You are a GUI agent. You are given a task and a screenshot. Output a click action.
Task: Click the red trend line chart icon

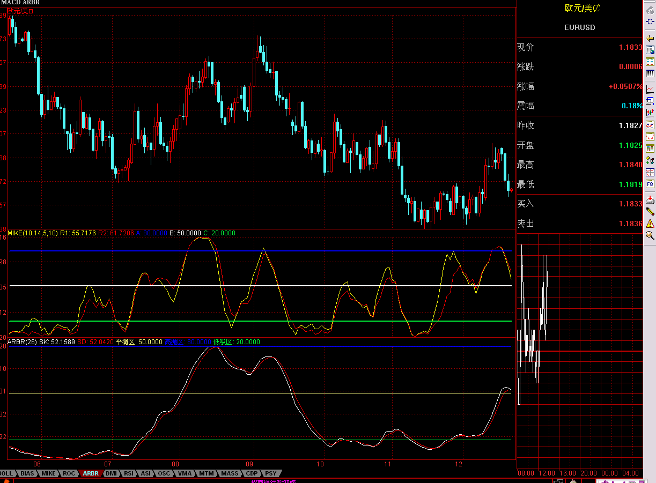click(x=650, y=88)
